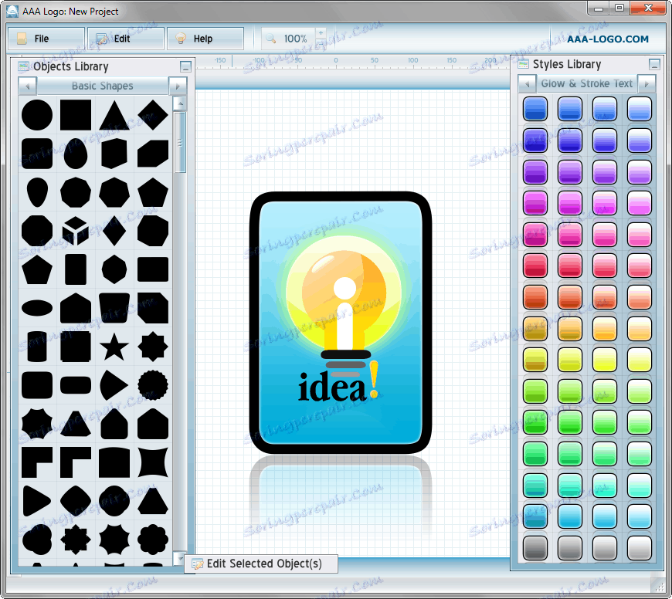Choose the 3D cube shape
Screen dimensions: 672x599
click(76, 231)
